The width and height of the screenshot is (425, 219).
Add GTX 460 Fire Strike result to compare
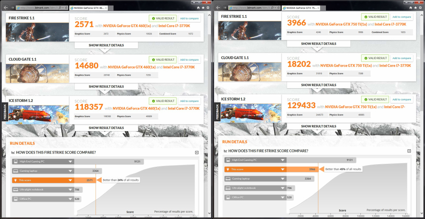189,18
